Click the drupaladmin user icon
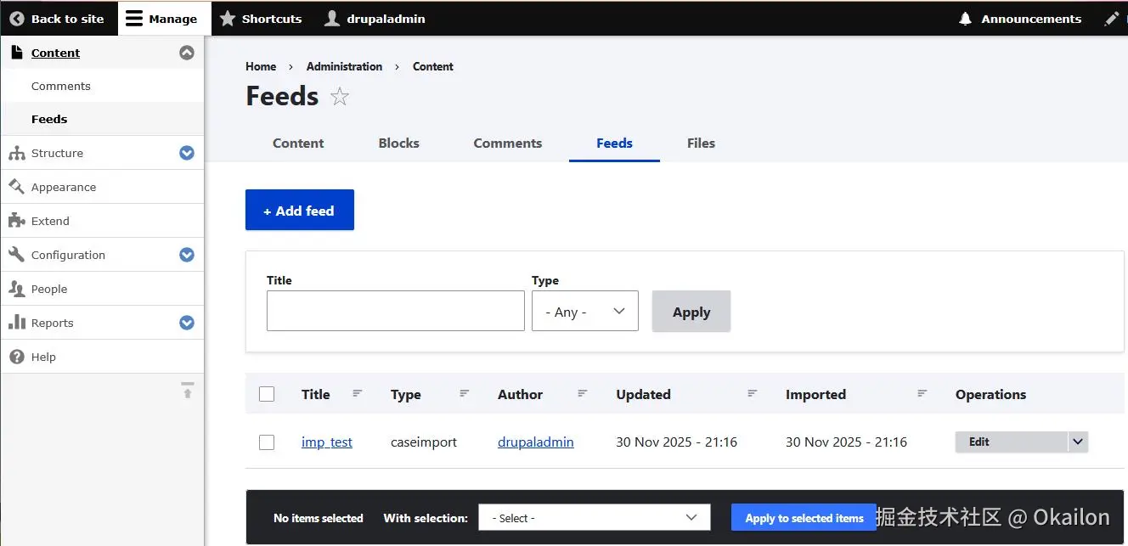Image resolution: width=1128 pixels, height=546 pixels. coord(333,19)
